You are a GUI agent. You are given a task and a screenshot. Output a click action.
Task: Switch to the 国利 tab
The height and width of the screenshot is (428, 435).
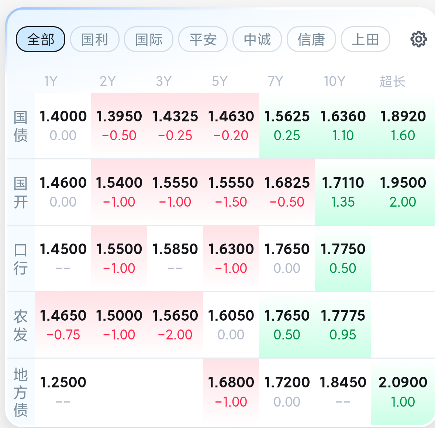click(x=94, y=39)
